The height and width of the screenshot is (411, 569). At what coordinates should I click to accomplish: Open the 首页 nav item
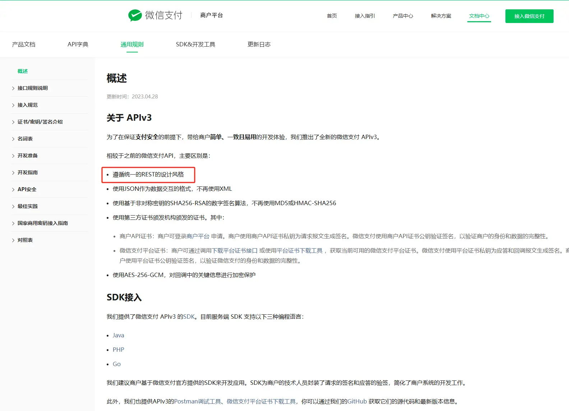[332, 16]
